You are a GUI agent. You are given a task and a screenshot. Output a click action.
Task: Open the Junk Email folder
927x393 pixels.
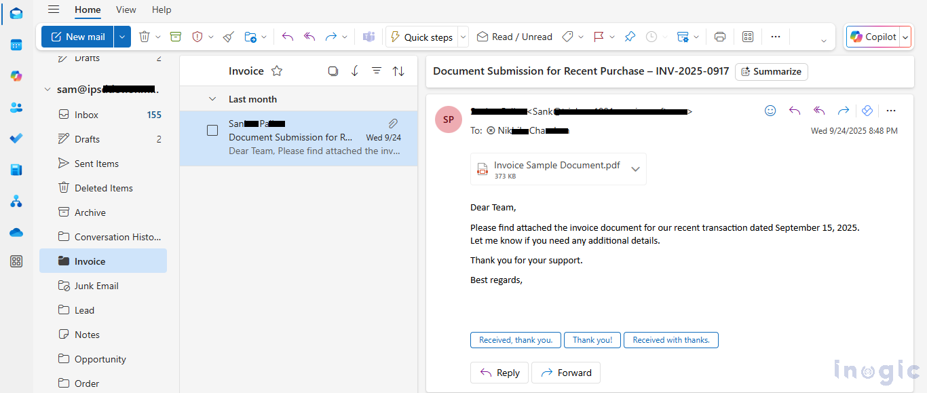point(96,286)
